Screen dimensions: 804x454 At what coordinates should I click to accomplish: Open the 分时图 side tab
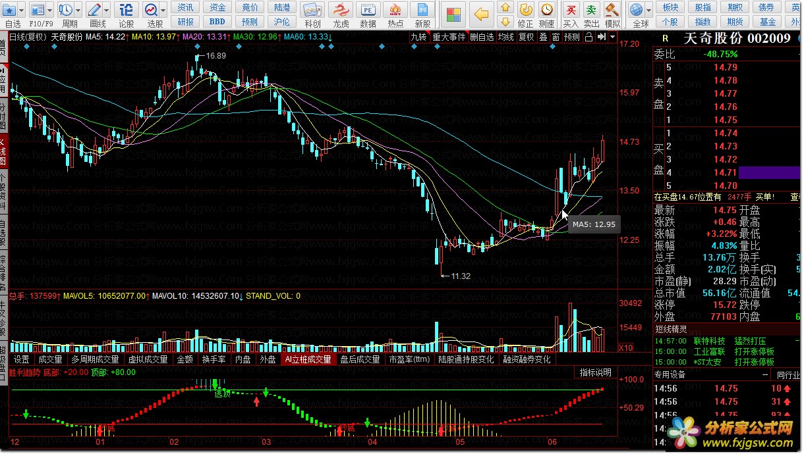4,116
